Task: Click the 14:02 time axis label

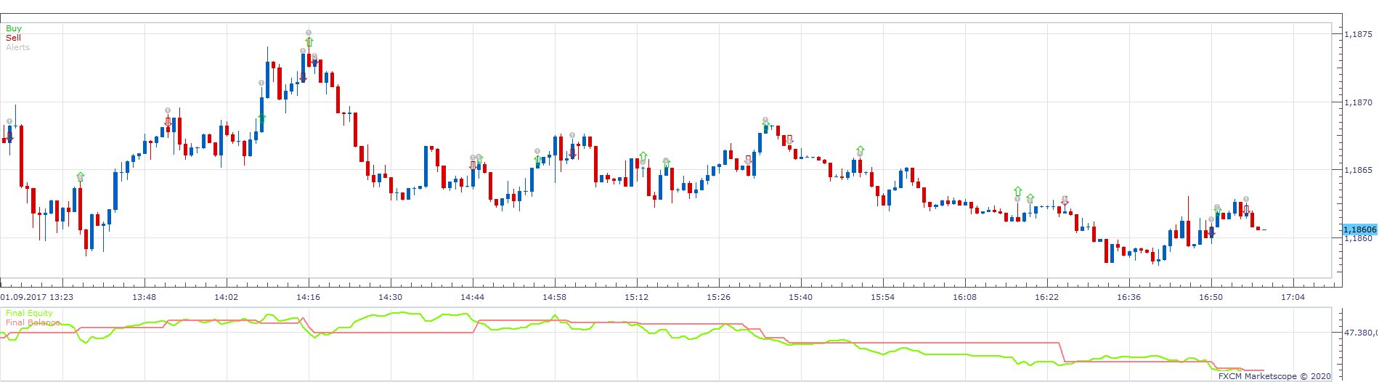Action: point(227,297)
